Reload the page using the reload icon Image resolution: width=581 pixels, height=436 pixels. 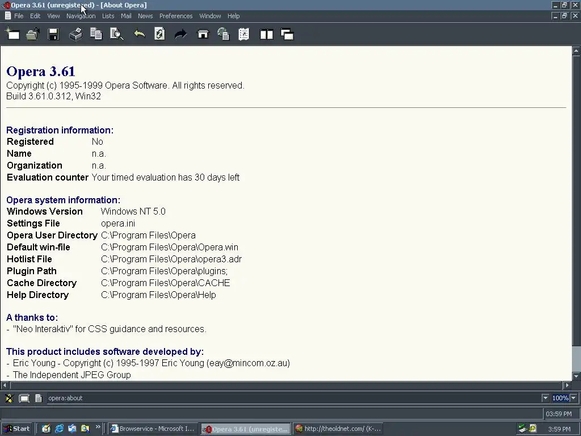159,34
